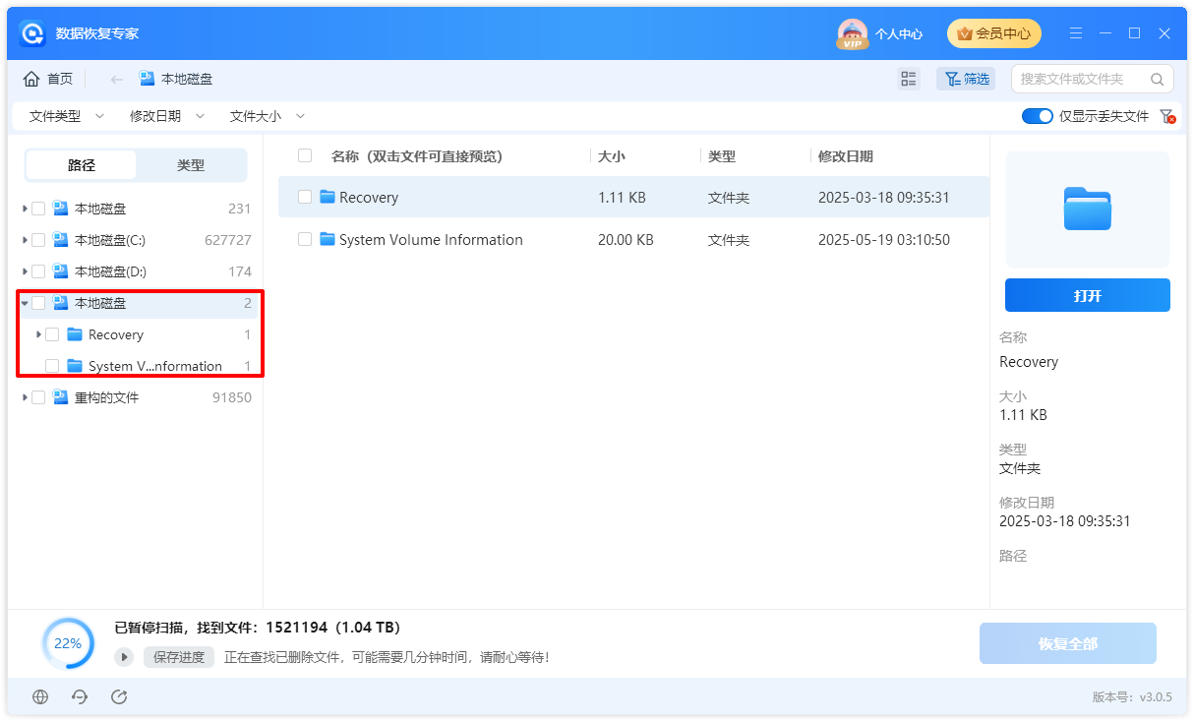Viewport: 1194px width, 722px height.
Task: Check the 本地磁盘(D:) checkbox
Action: pyautogui.click(x=38, y=271)
